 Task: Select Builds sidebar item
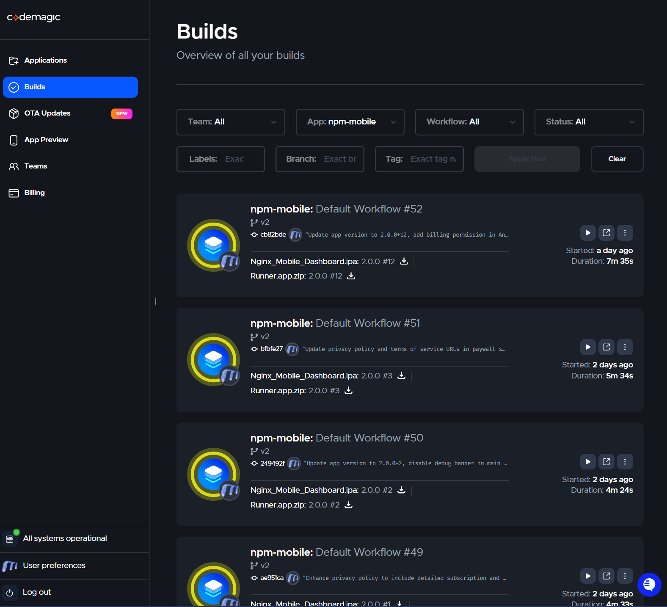(70, 87)
